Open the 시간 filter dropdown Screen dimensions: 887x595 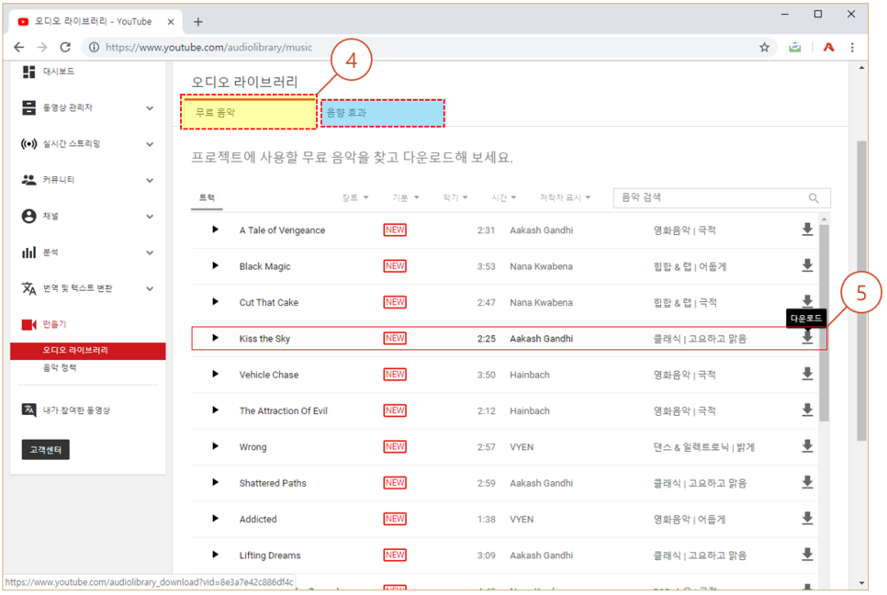tap(503, 197)
